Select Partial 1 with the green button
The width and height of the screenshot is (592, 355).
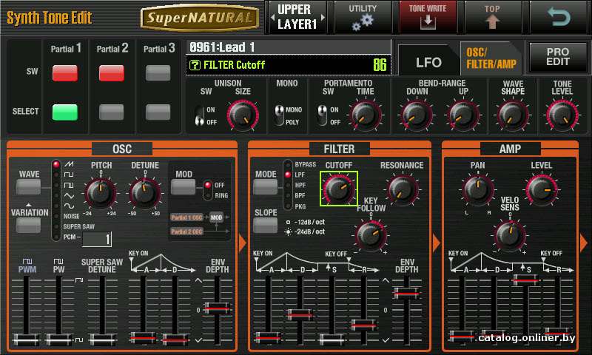tap(65, 112)
